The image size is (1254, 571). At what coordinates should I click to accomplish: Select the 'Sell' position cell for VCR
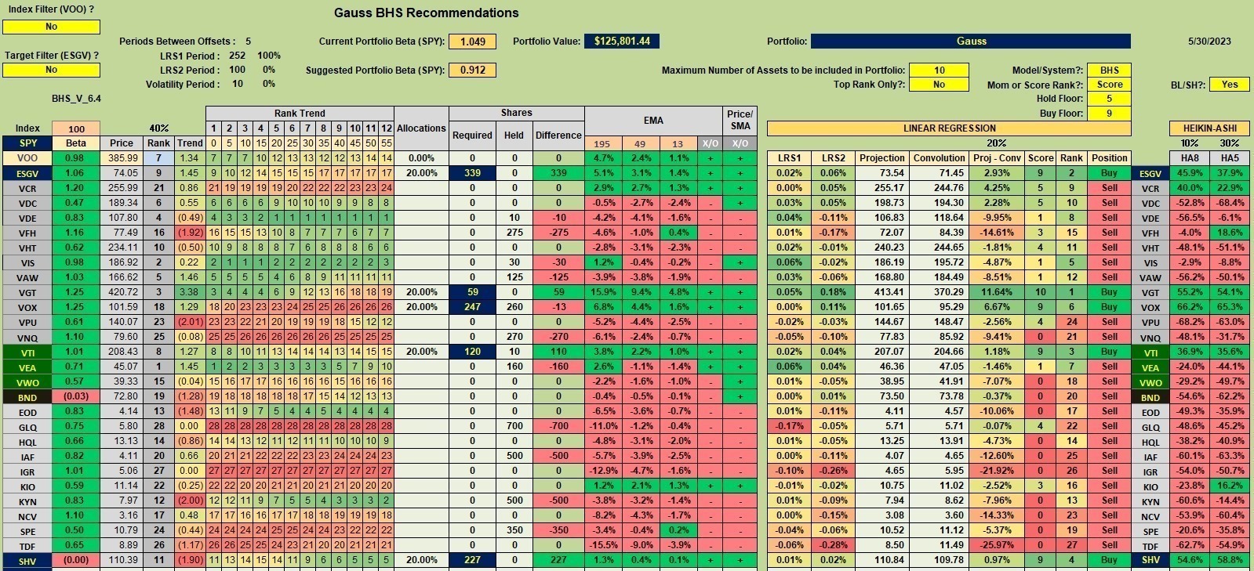1110,188
